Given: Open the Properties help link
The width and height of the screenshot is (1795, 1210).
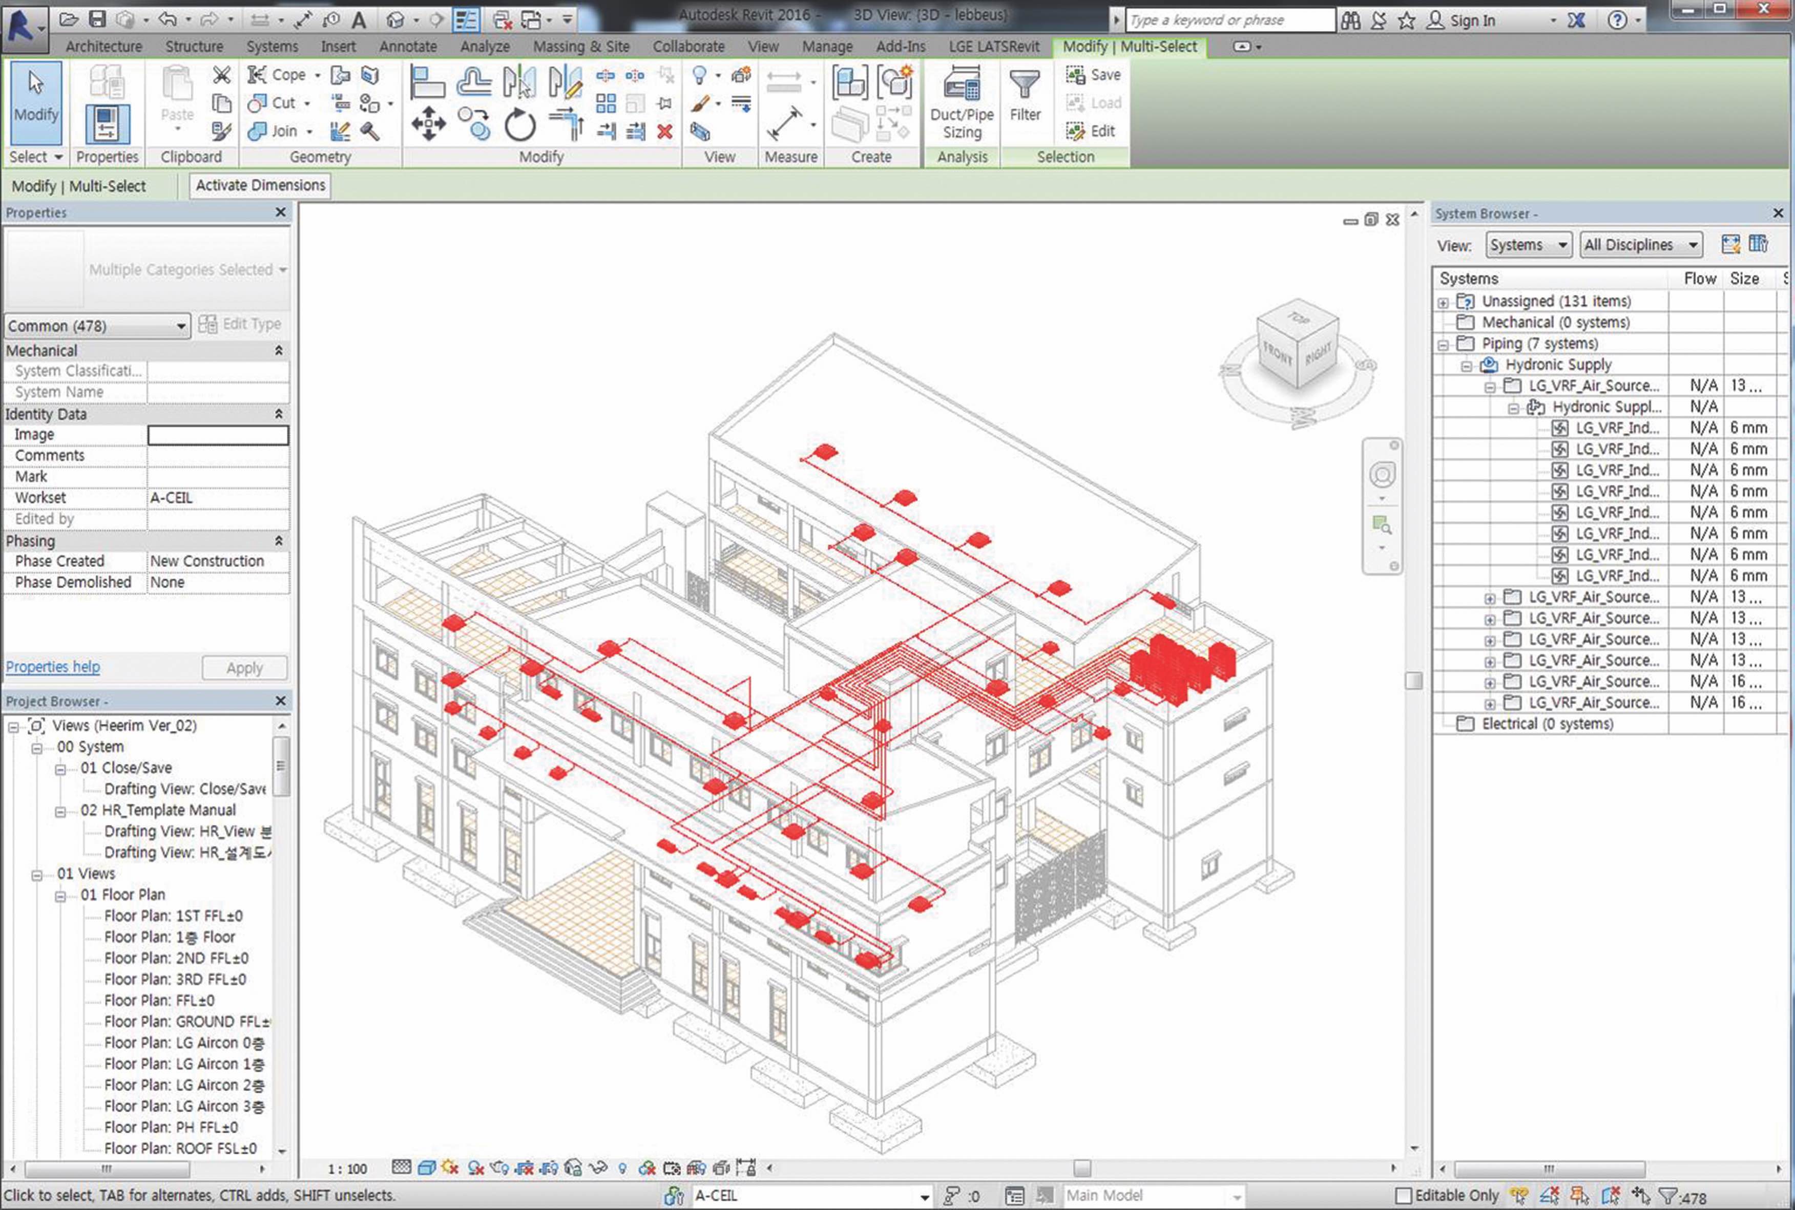Looking at the screenshot, I should click(52, 667).
